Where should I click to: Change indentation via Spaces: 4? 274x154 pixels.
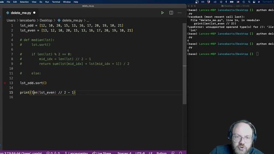pyautogui.click(x=124, y=153)
